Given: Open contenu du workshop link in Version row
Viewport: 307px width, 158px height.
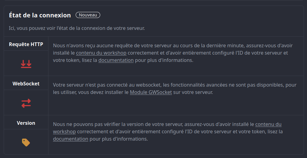Looking at the screenshot, I should (x=167, y=128).
